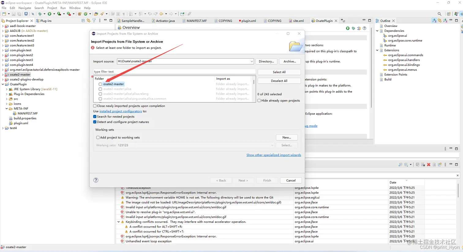Click the New wizard toolbar icon

(4, 14)
